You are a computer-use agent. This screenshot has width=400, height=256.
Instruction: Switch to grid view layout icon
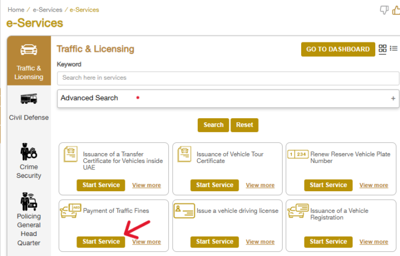[382, 48]
